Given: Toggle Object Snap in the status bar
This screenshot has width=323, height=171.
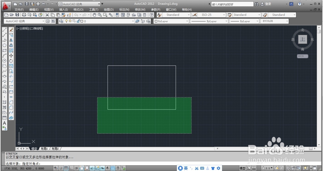Looking at the screenshot, I should pos(82,168).
